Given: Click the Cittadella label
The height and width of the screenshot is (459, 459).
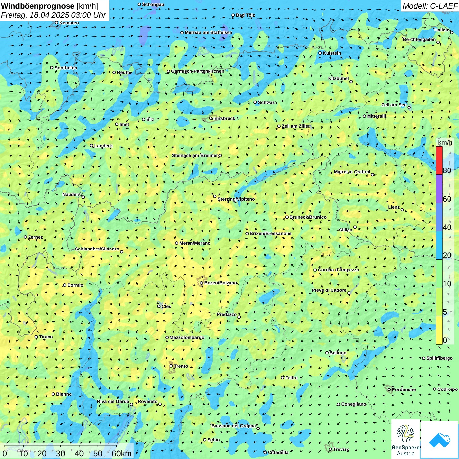Looking at the screenshot, I should pyautogui.click(x=278, y=452).
